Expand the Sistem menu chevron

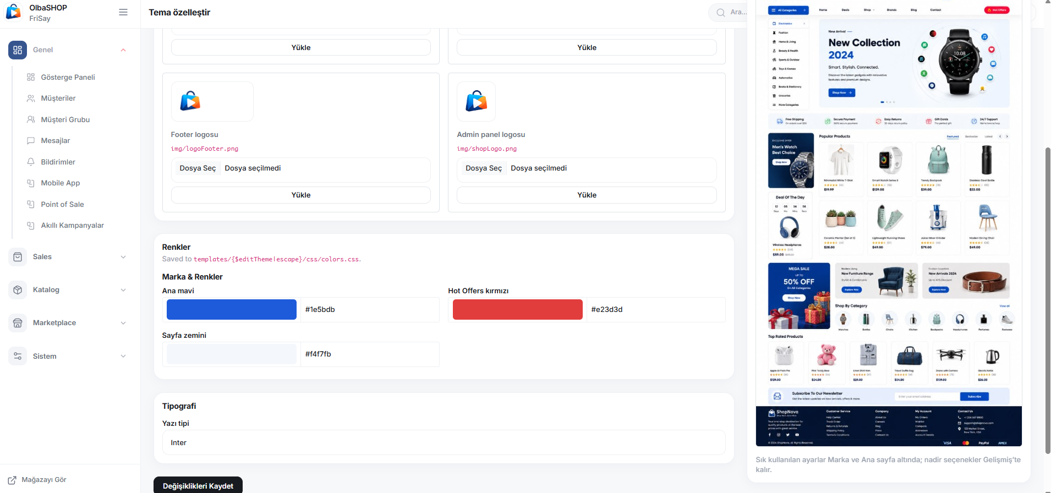[x=123, y=357]
